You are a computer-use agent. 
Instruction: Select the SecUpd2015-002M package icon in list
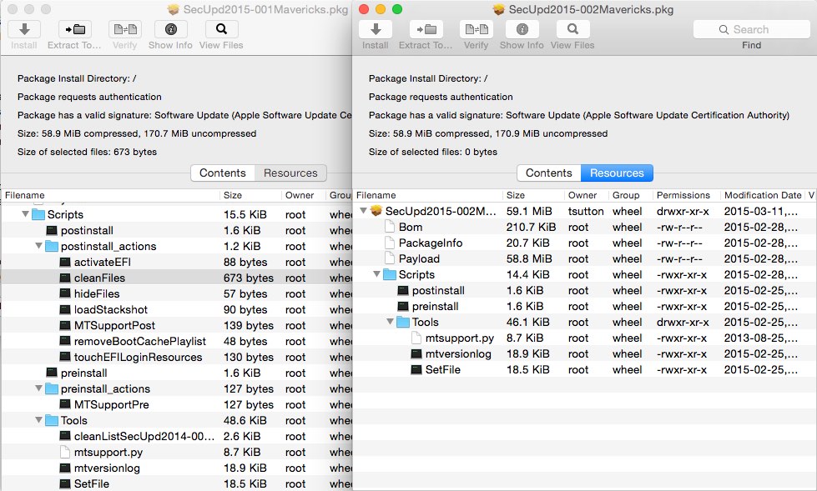pos(376,210)
